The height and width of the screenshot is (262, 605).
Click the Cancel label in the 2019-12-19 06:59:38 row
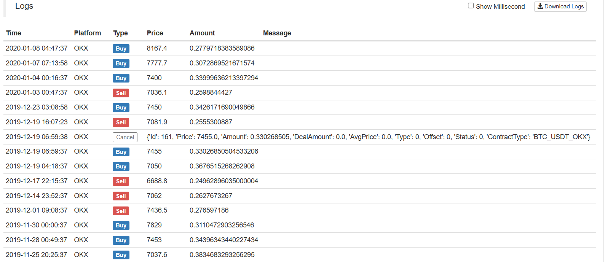tap(125, 137)
